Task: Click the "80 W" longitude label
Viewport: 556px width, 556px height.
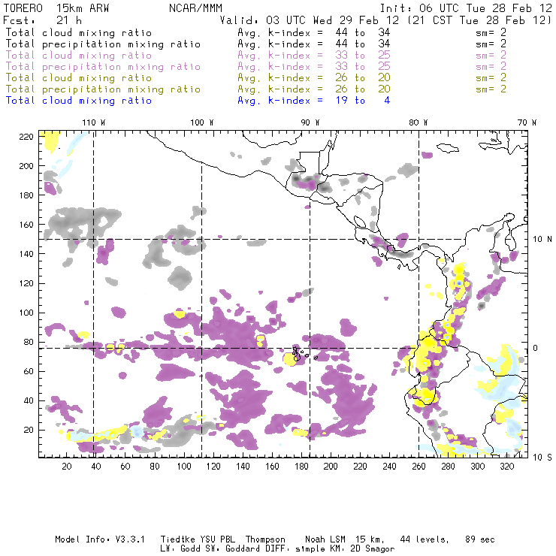Action: [418, 122]
